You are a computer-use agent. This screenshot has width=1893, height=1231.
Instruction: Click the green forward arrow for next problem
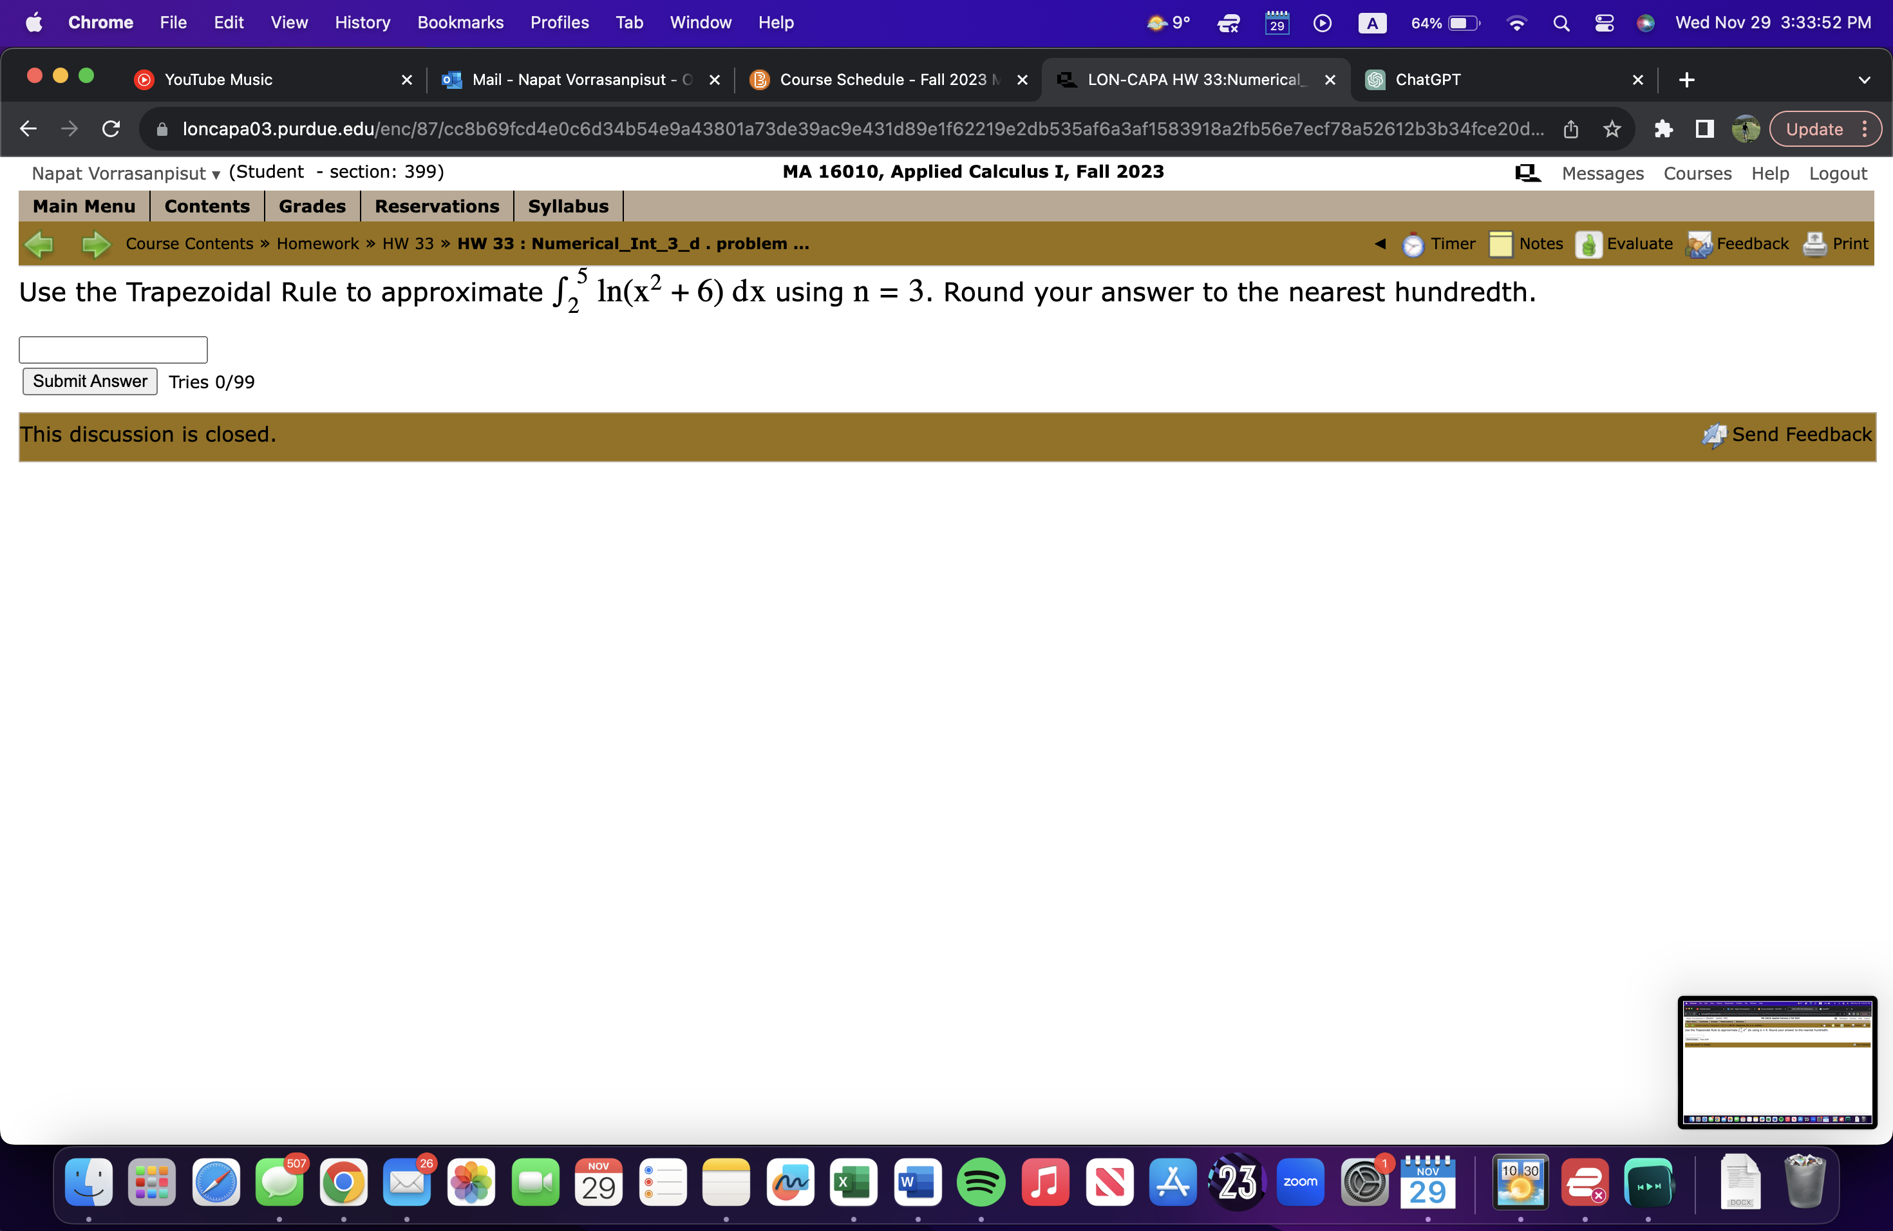95,244
